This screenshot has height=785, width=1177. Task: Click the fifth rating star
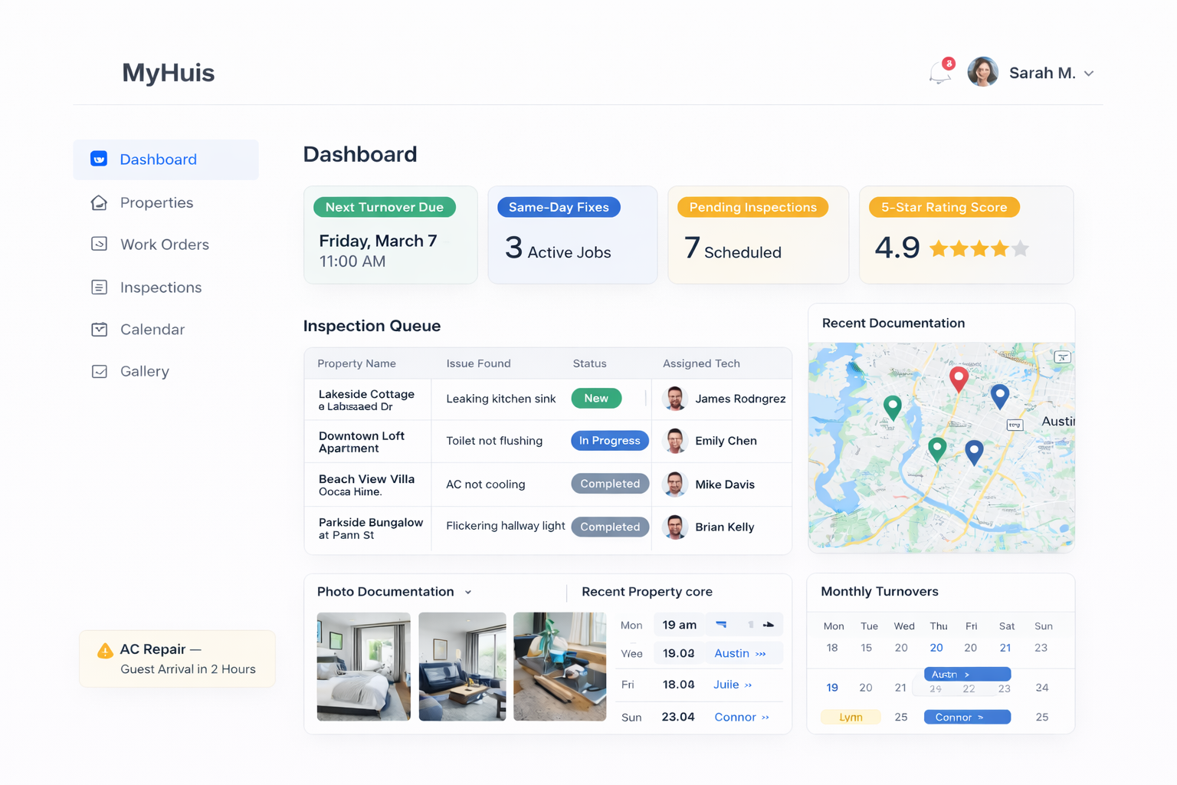[x=1020, y=248]
